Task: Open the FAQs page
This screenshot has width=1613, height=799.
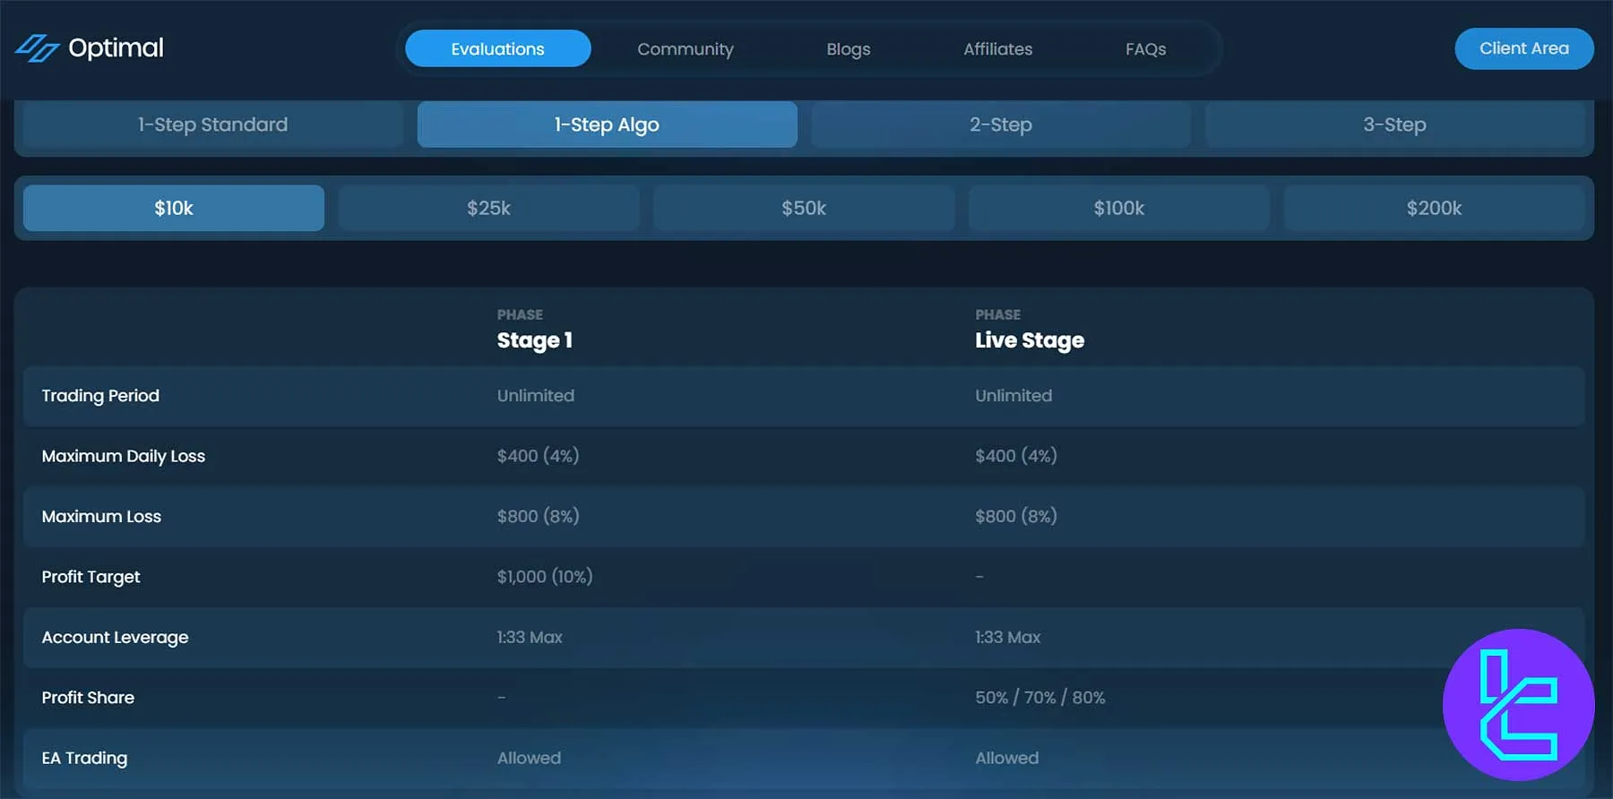Action: click(x=1145, y=49)
